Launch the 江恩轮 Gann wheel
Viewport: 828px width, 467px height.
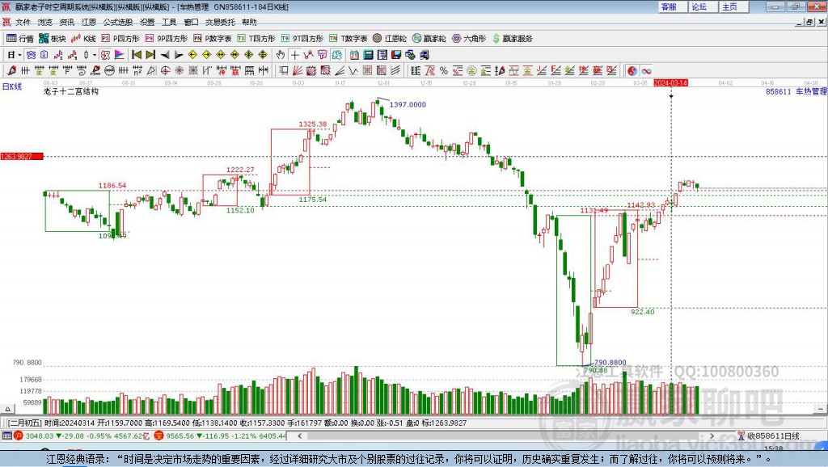[390, 39]
